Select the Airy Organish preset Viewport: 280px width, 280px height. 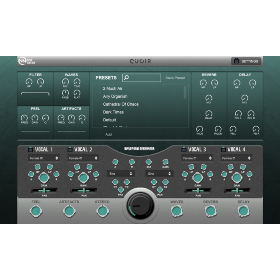coord(115,96)
